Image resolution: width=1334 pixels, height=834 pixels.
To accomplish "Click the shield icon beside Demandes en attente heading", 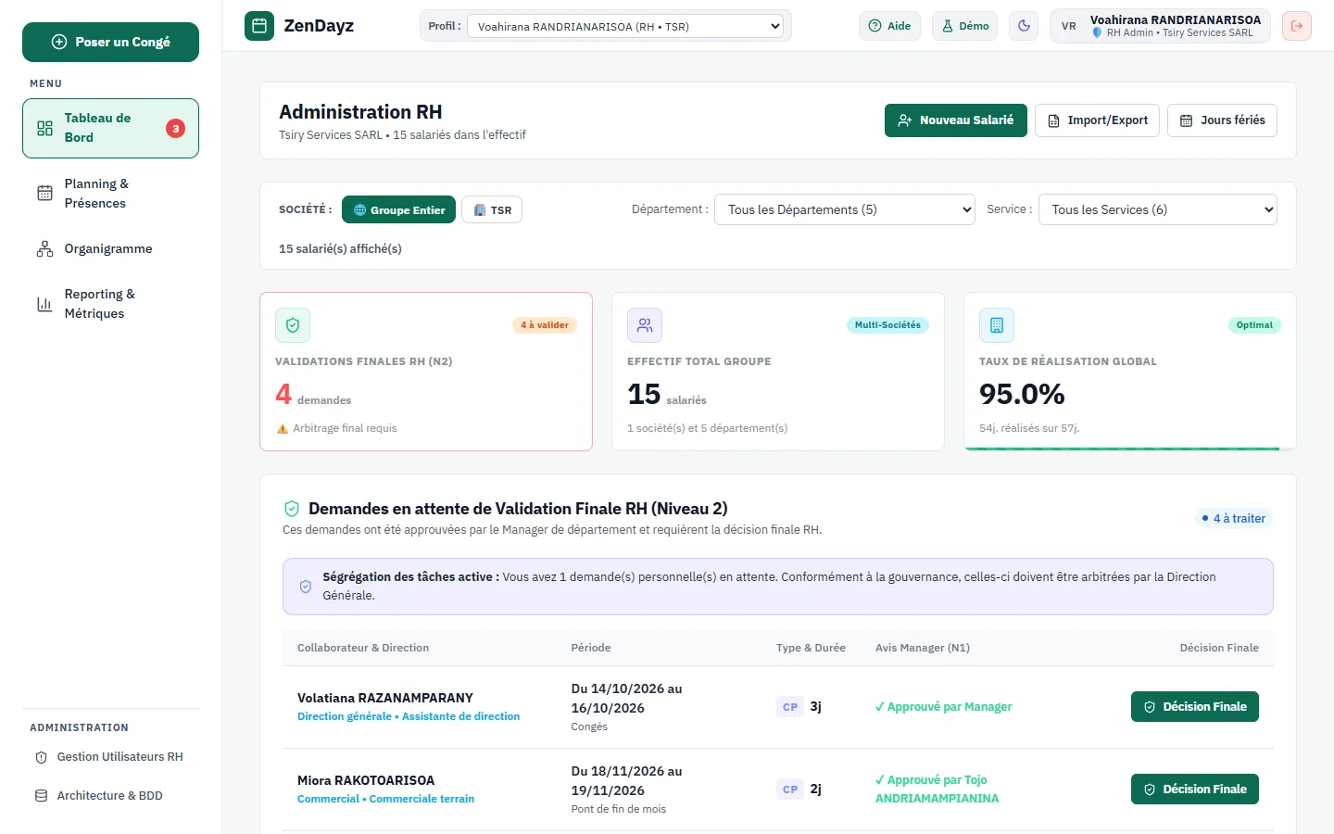I will (292, 509).
